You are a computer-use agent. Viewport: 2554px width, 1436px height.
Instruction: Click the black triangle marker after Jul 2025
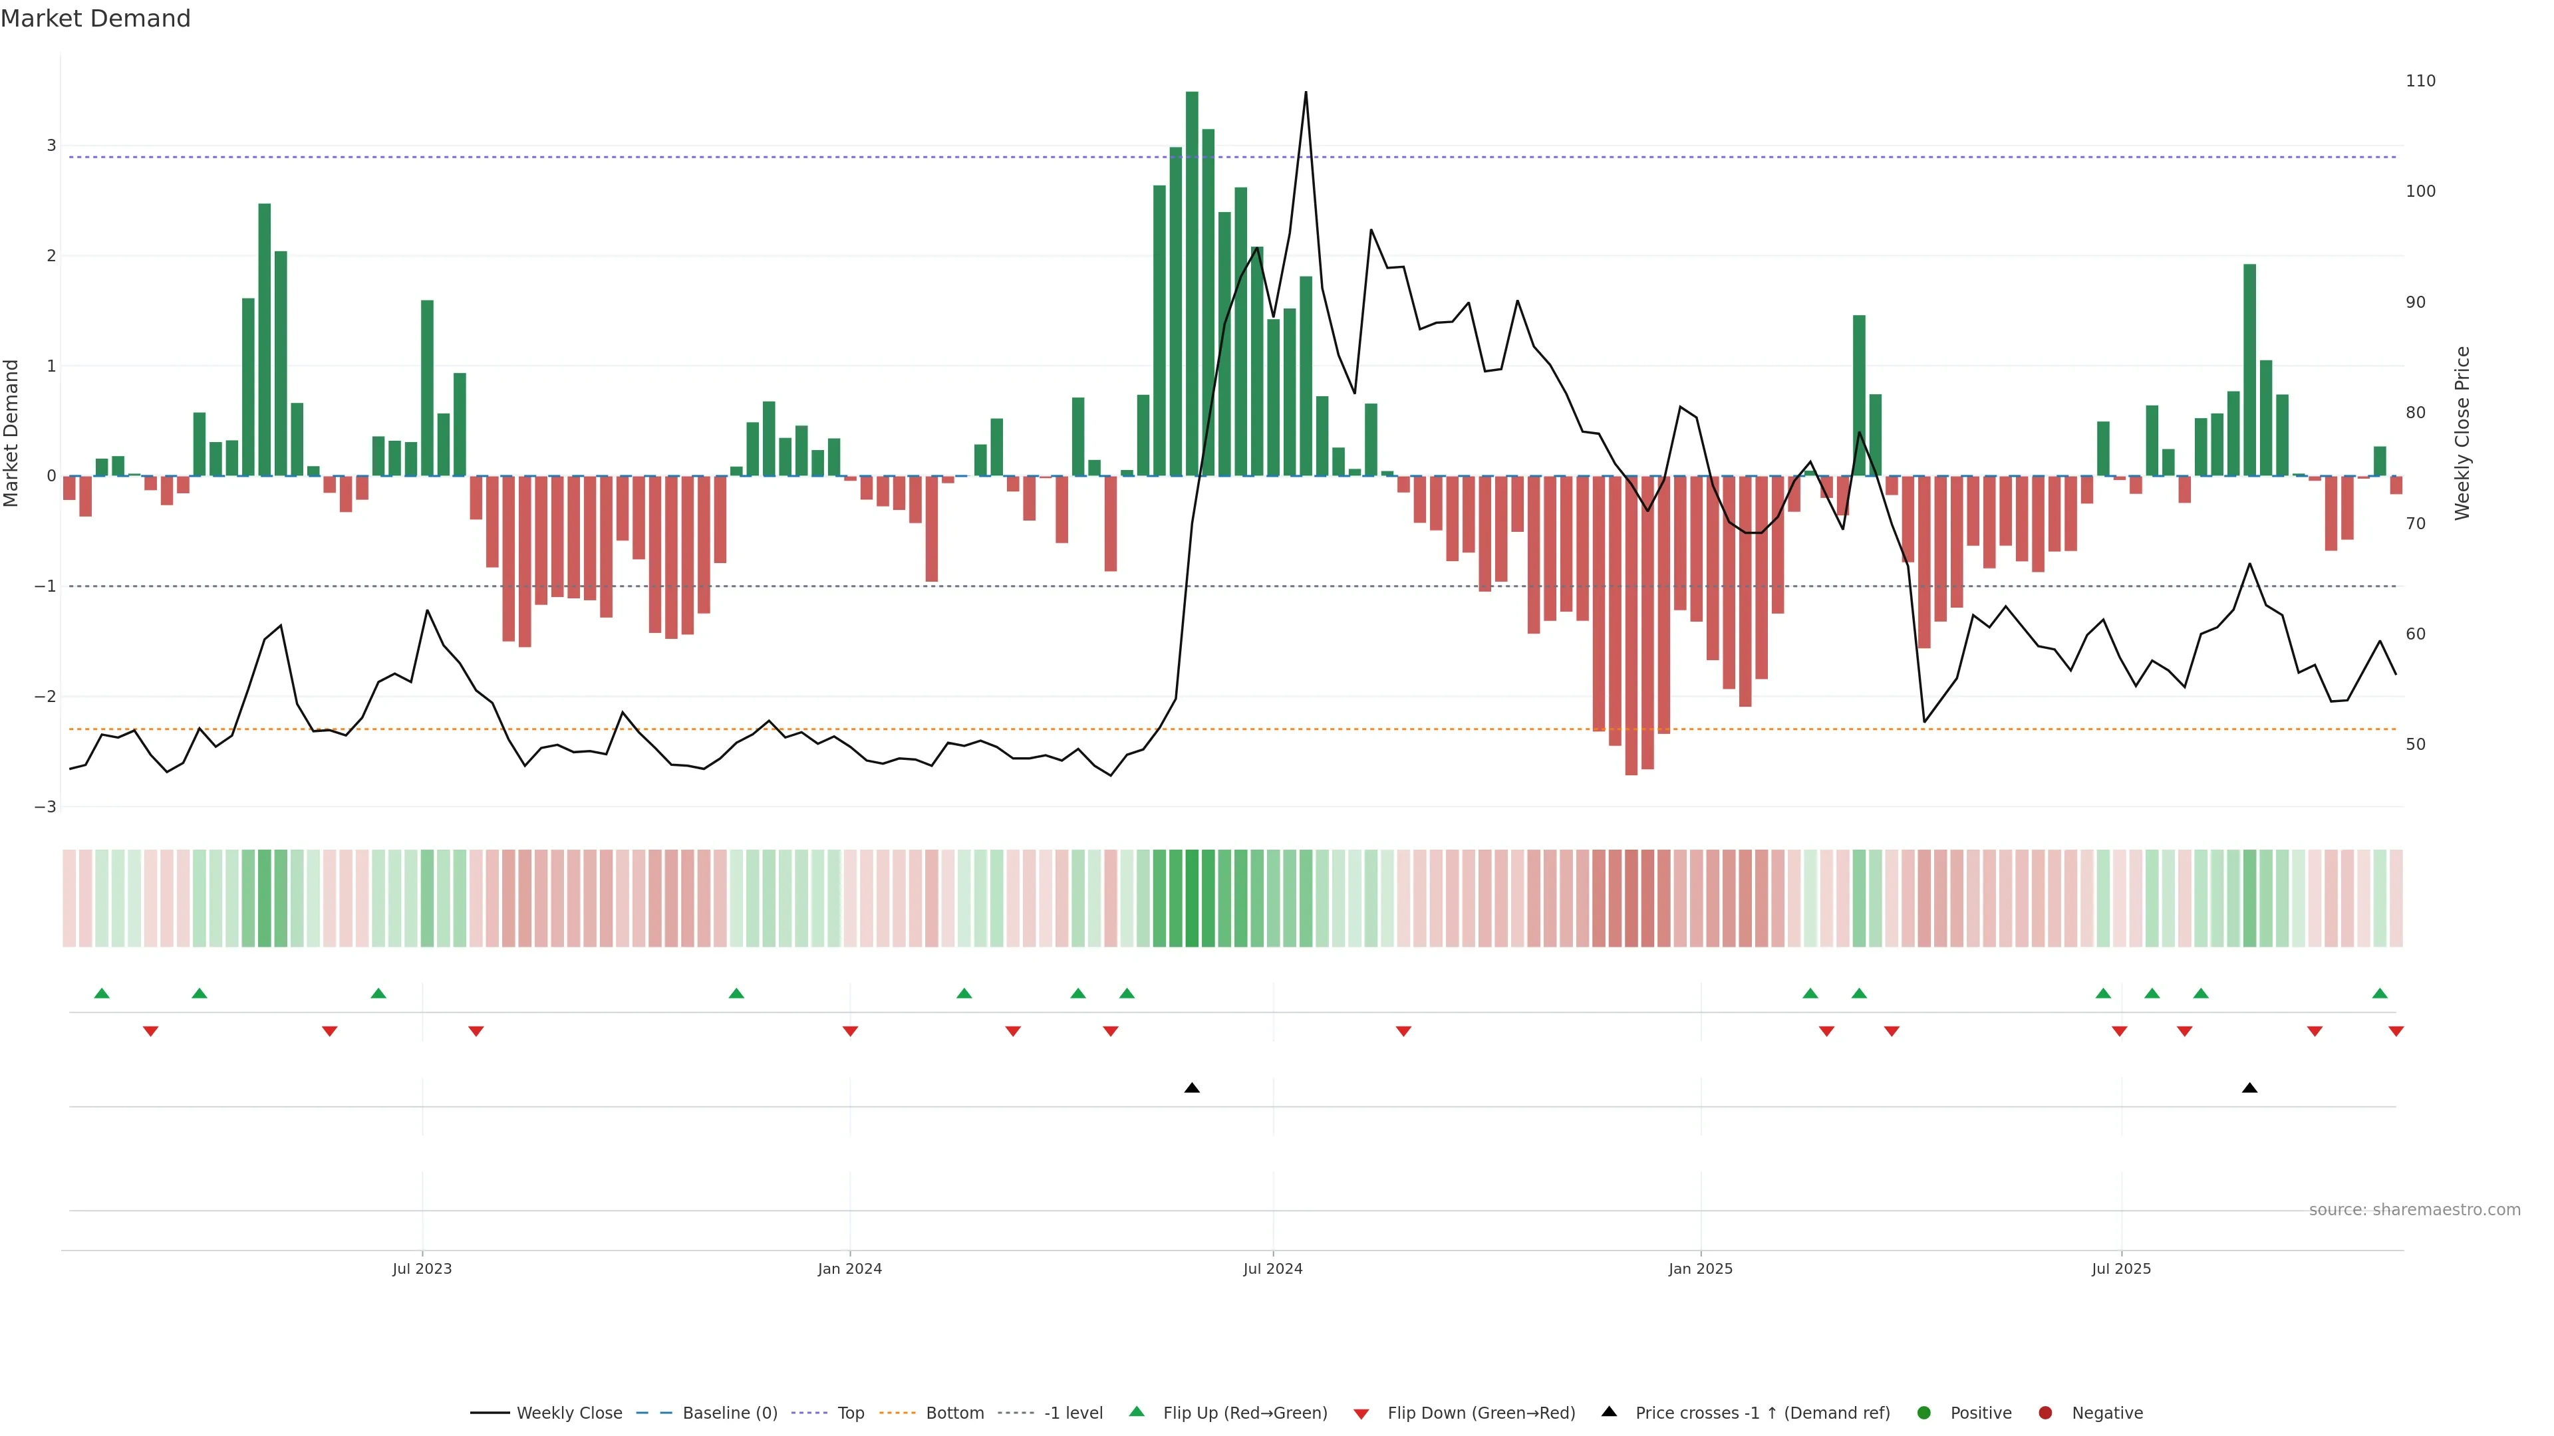point(2249,1088)
